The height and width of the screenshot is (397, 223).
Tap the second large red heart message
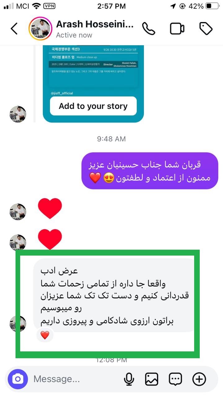coord(50,239)
